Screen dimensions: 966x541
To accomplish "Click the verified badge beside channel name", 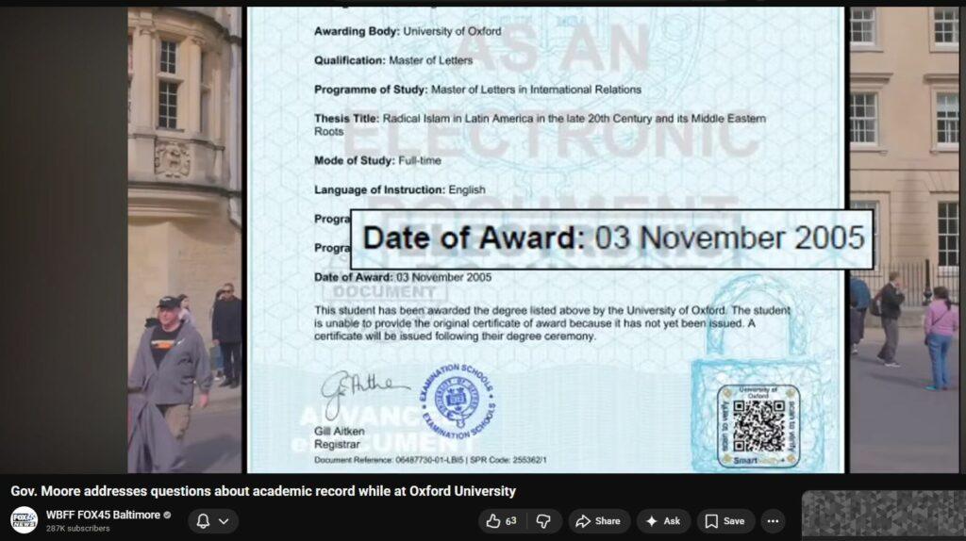I will point(168,516).
